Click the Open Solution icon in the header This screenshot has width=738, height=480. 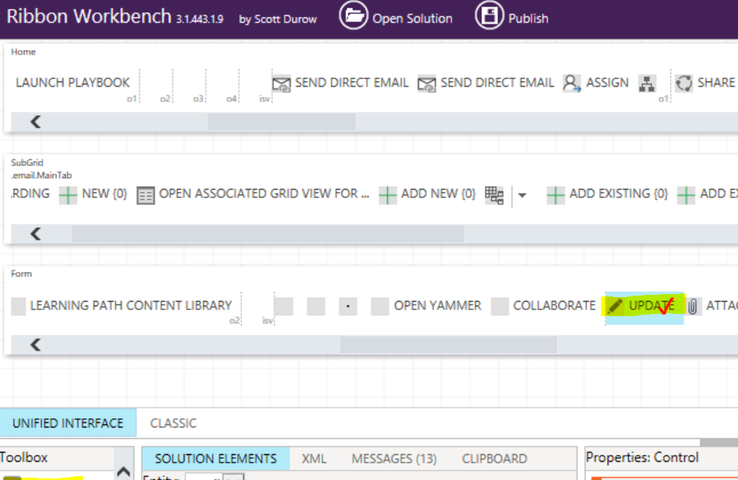click(x=353, y=15)
